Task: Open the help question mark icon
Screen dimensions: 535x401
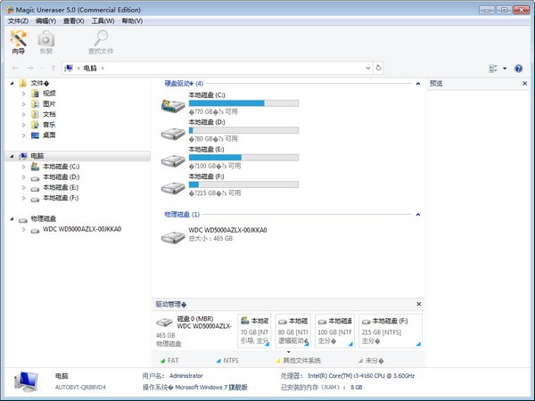Action: click(x=518, y=69)
